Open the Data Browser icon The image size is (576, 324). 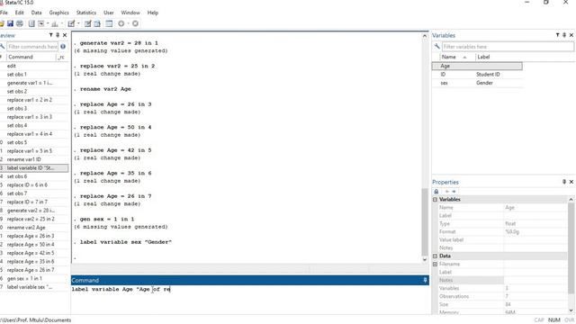pyautogui.click(x=97, y=23)
